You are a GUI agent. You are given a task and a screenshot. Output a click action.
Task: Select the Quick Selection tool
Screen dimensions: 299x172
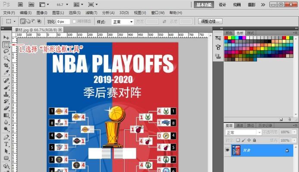tap(6, 58)
